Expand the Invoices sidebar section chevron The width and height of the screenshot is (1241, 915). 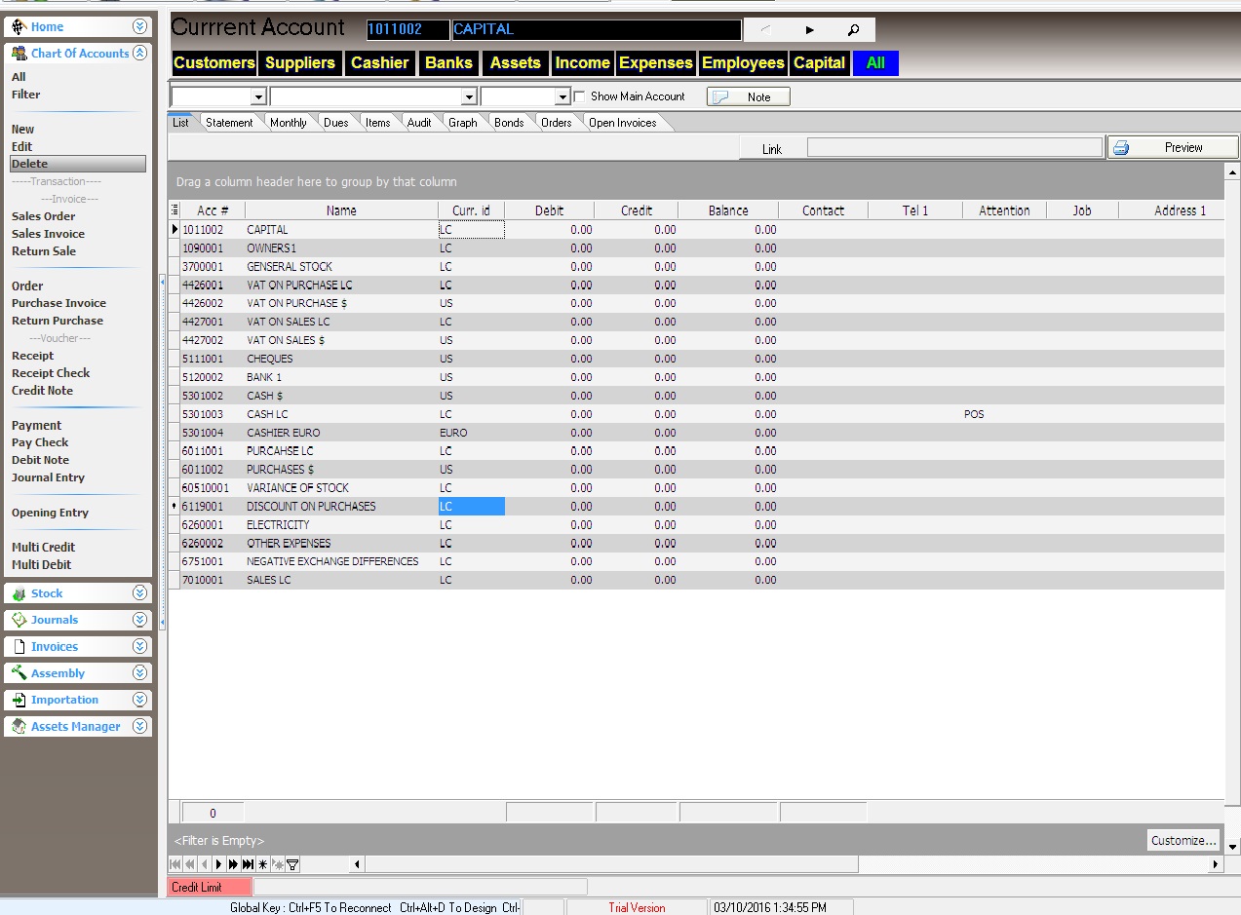(140, 646)
